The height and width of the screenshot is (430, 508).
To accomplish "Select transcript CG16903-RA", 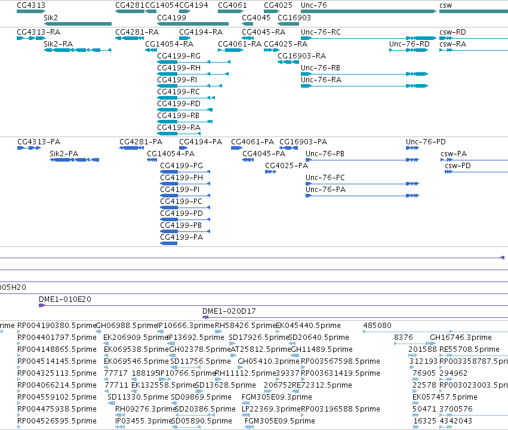I will coord(288,62).
